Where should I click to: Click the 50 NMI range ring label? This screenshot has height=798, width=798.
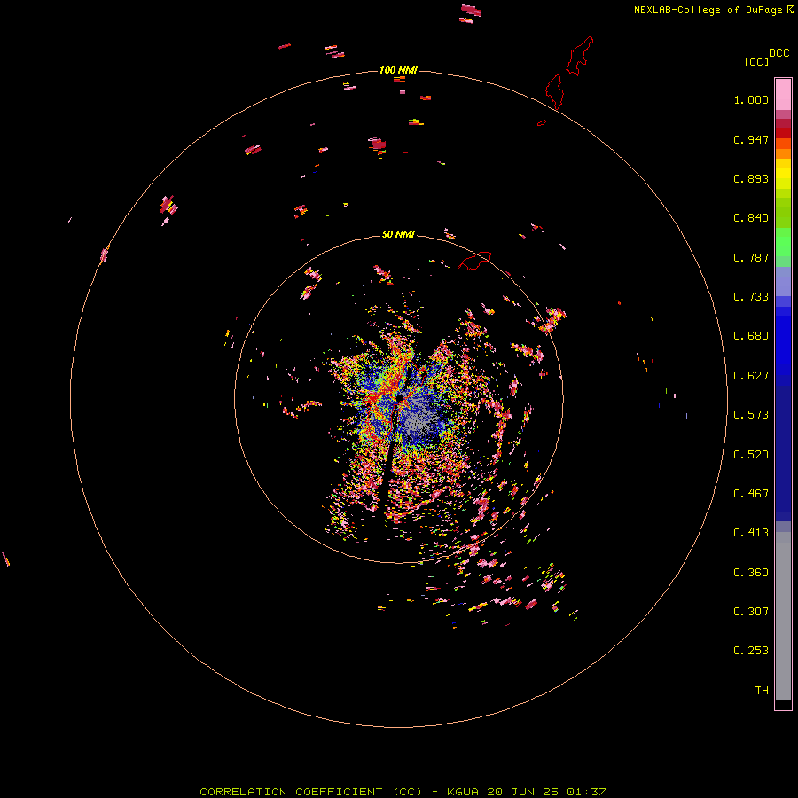(x=398, y=234)
